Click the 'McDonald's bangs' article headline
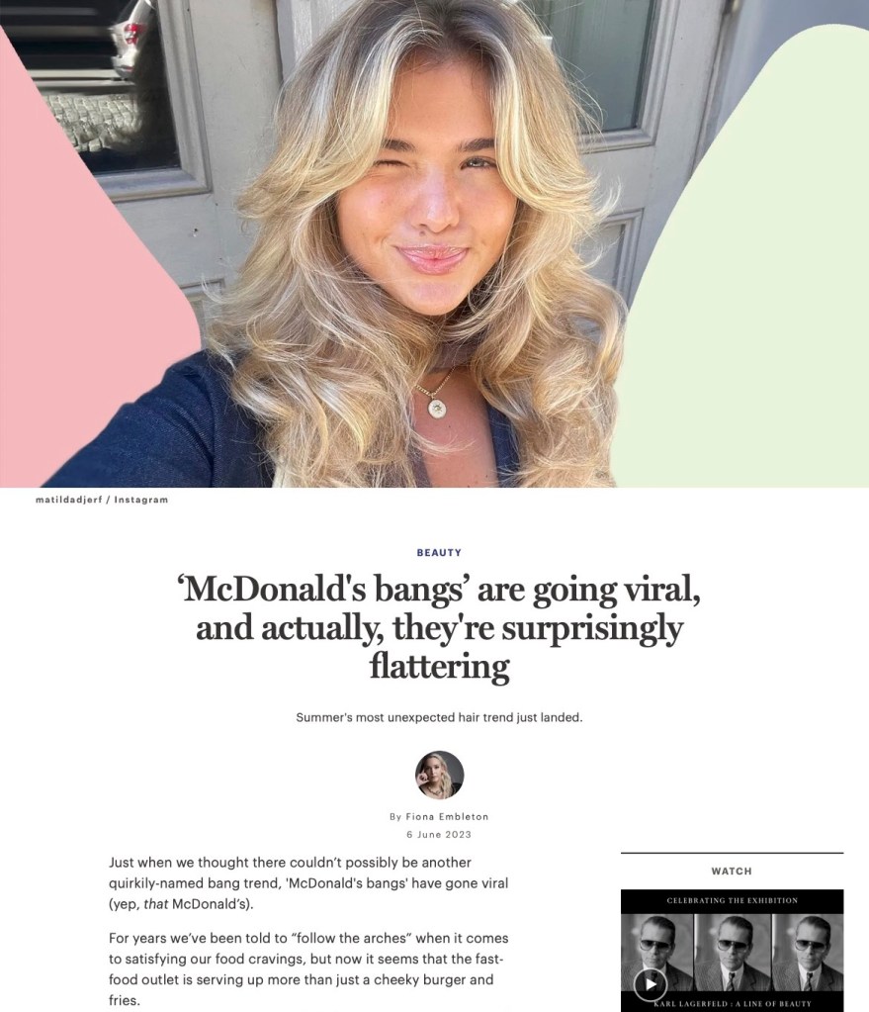Image resolution: width=869 pixels, height=1012 pixels. coord(439,627)
